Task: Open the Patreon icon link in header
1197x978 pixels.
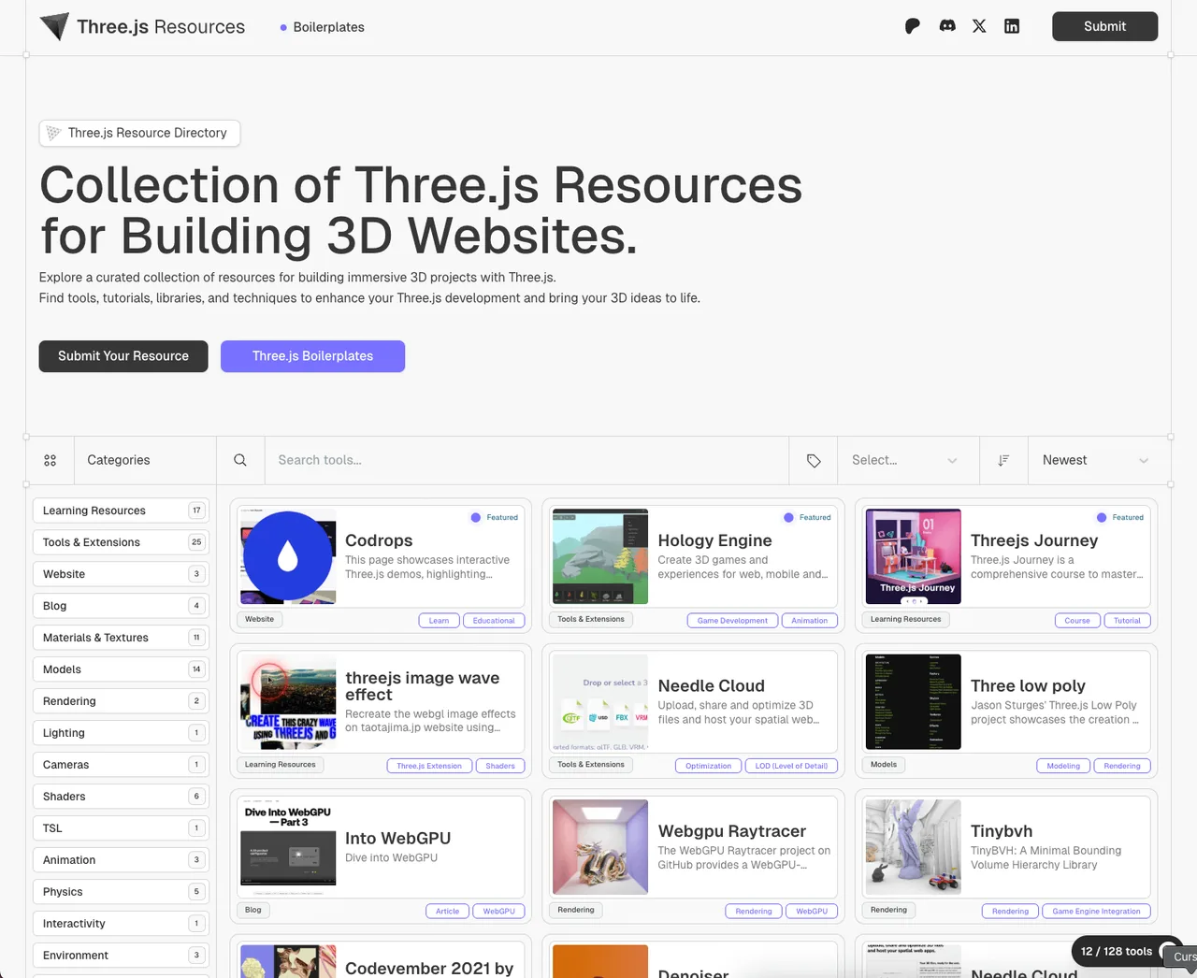Action: [913, 26]
